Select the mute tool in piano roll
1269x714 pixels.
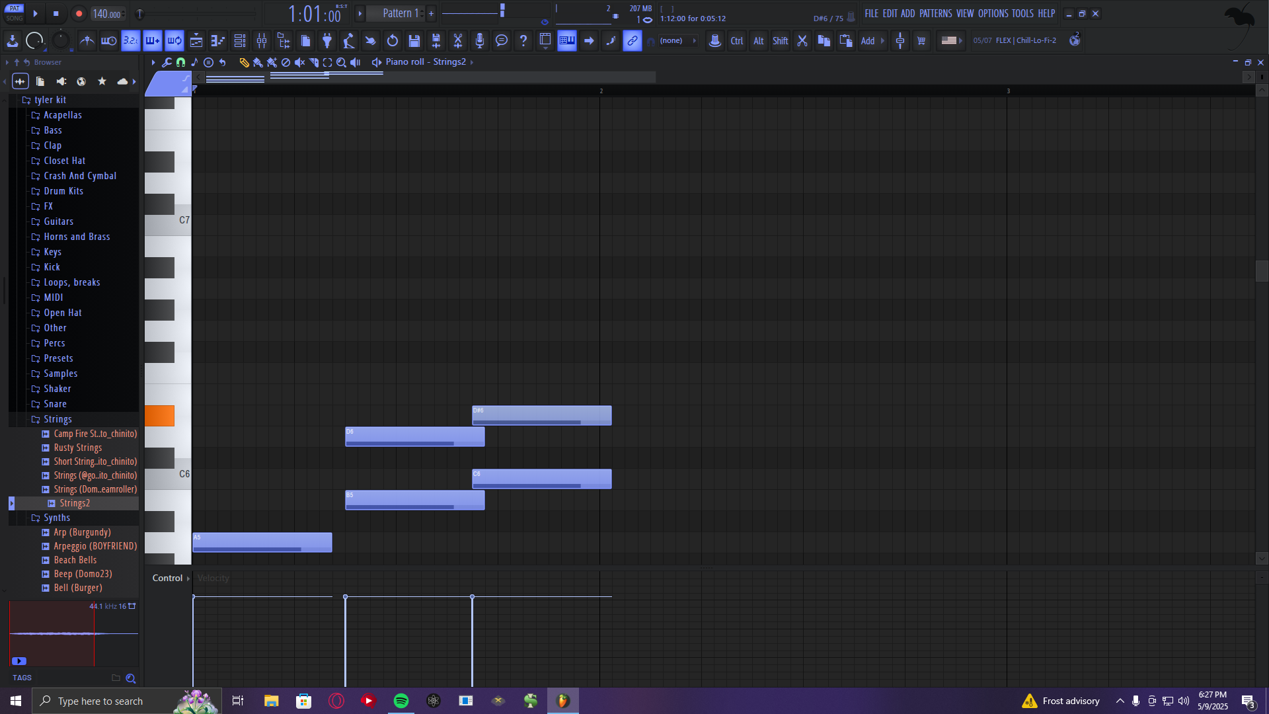tap(299, 62)
